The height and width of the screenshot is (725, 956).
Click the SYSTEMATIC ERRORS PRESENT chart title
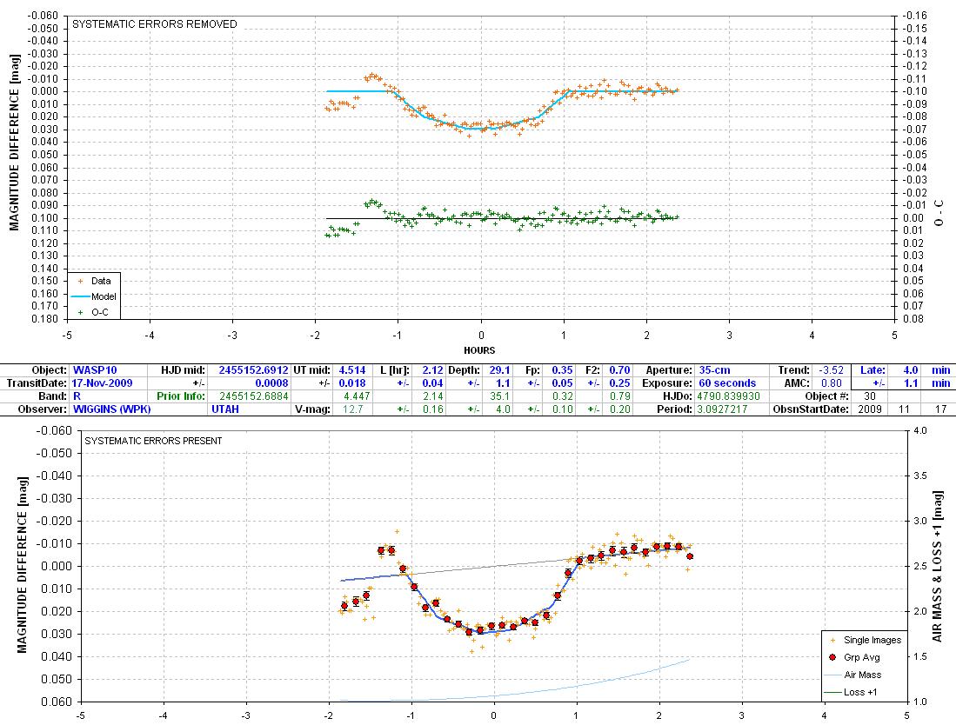coord(153,441)
